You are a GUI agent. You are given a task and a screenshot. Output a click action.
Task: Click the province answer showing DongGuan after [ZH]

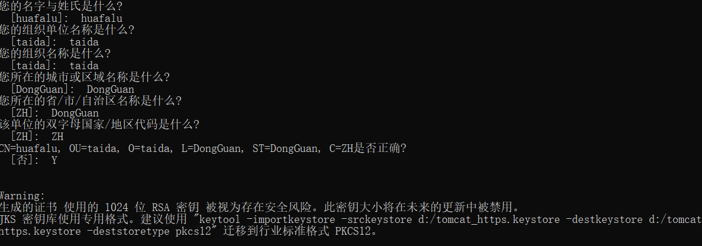[x=54, y=113]
